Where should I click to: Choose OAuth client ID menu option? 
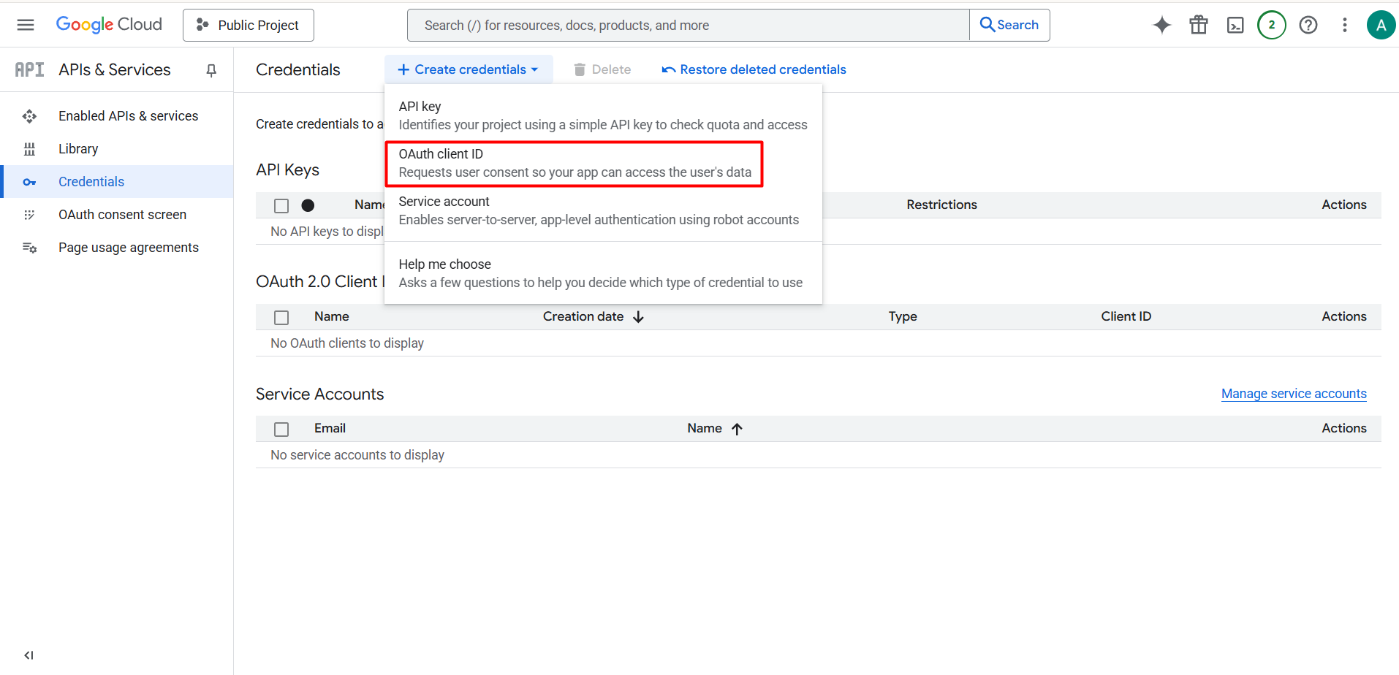[x=575, y=164]
